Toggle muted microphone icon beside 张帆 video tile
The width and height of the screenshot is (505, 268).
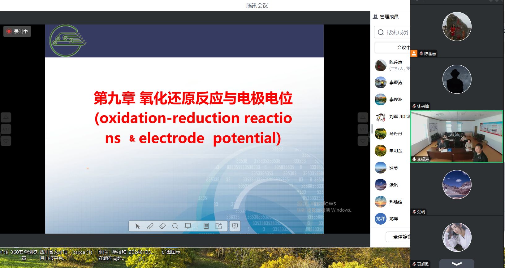pyautogui.click(x=414, y=212)
